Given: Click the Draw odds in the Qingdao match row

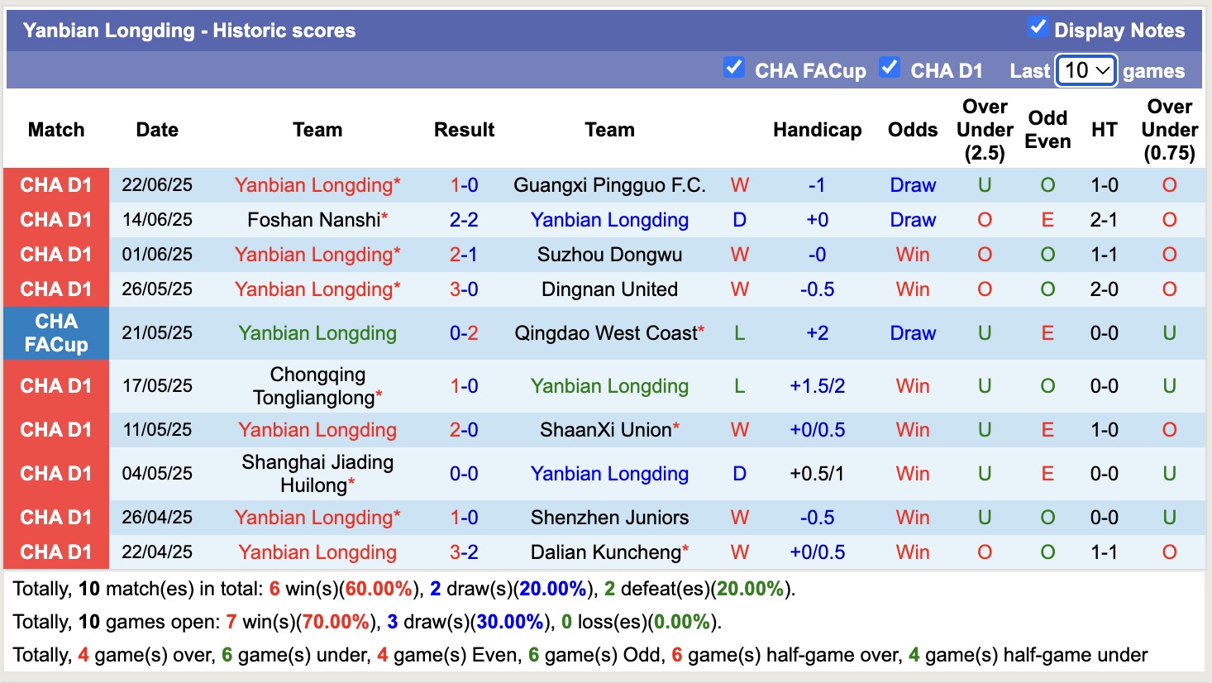Looking at the screenshot, I should click(x=912, y=333).
